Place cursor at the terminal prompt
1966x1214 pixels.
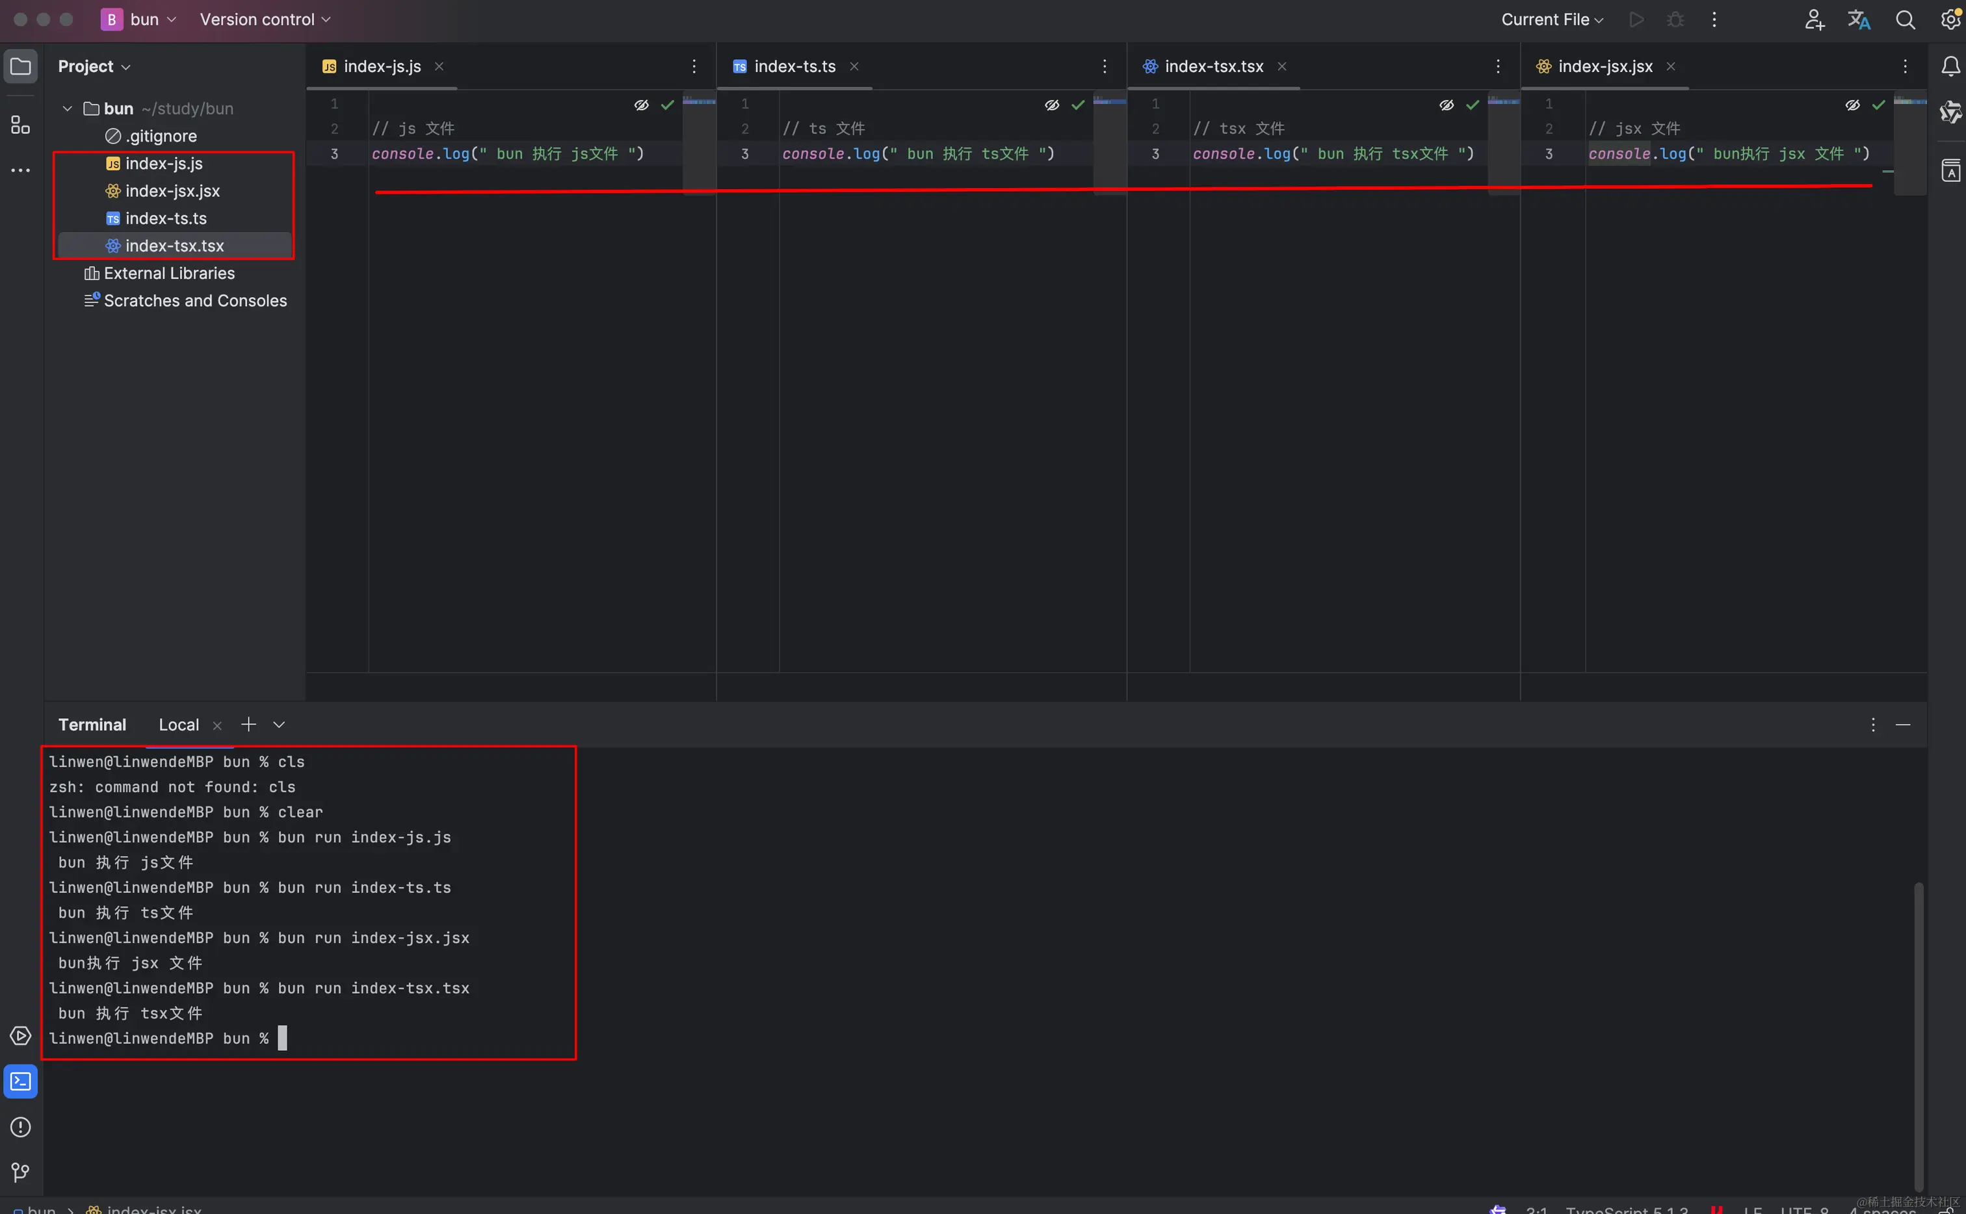(x=282, y=1038)
